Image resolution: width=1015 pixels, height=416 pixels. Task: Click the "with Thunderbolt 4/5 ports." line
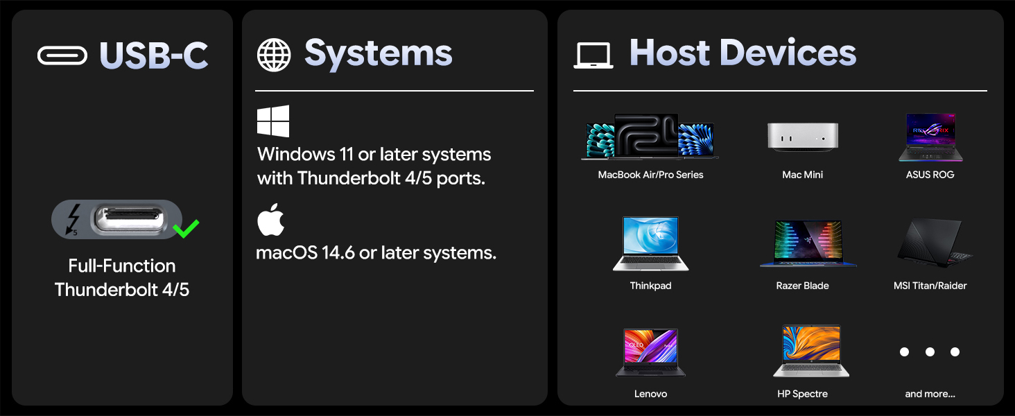pyautogui.click(x=371, y=178)
